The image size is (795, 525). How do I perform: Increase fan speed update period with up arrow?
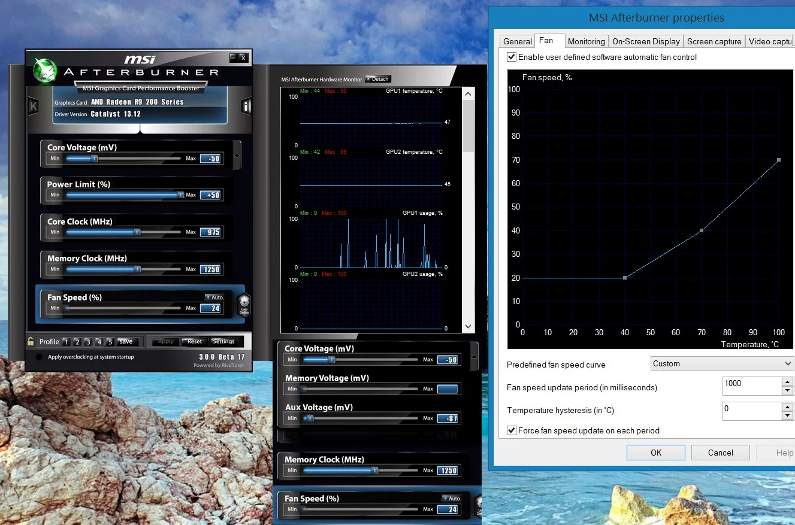pyautogui.click(x=788, y=381)
